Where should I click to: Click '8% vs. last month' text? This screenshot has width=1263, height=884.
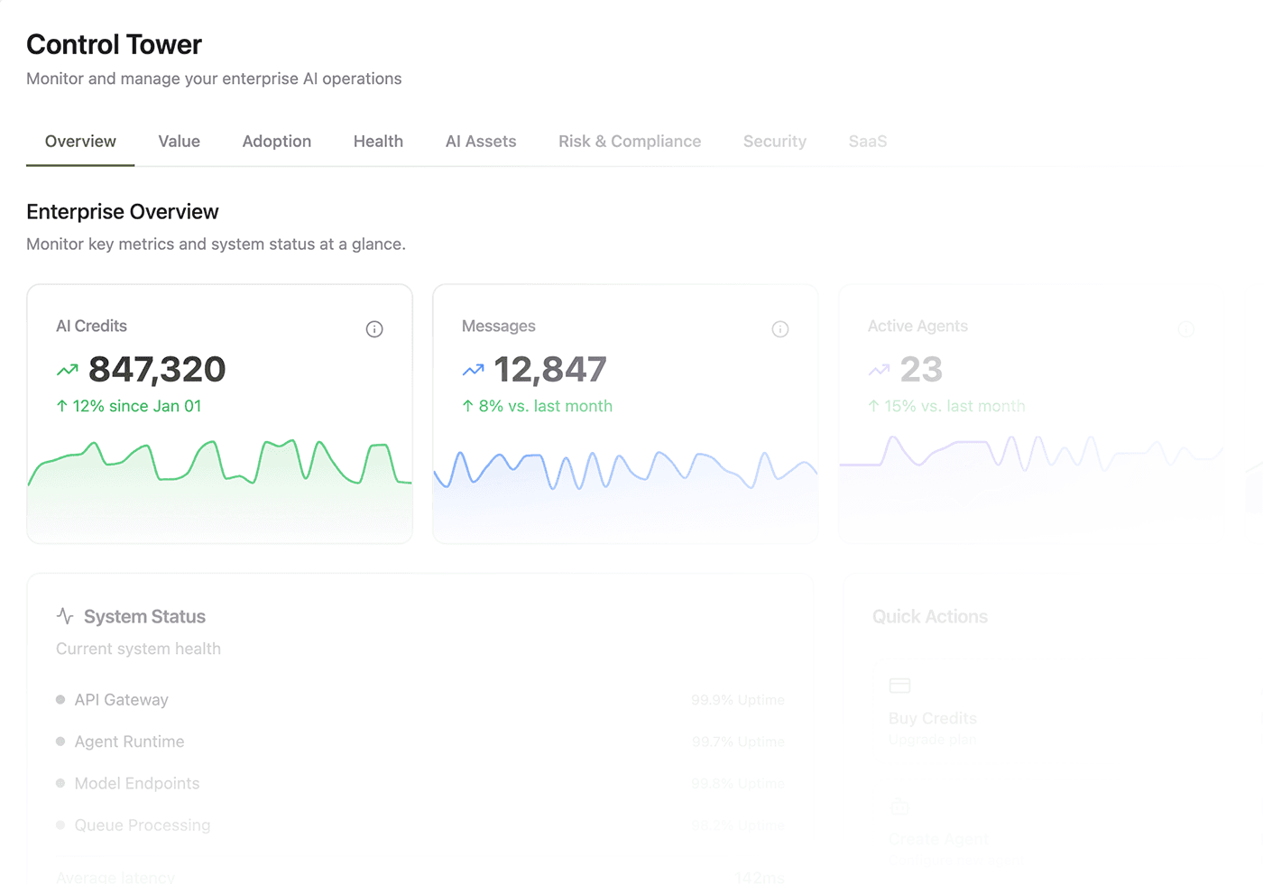(546, 406)
